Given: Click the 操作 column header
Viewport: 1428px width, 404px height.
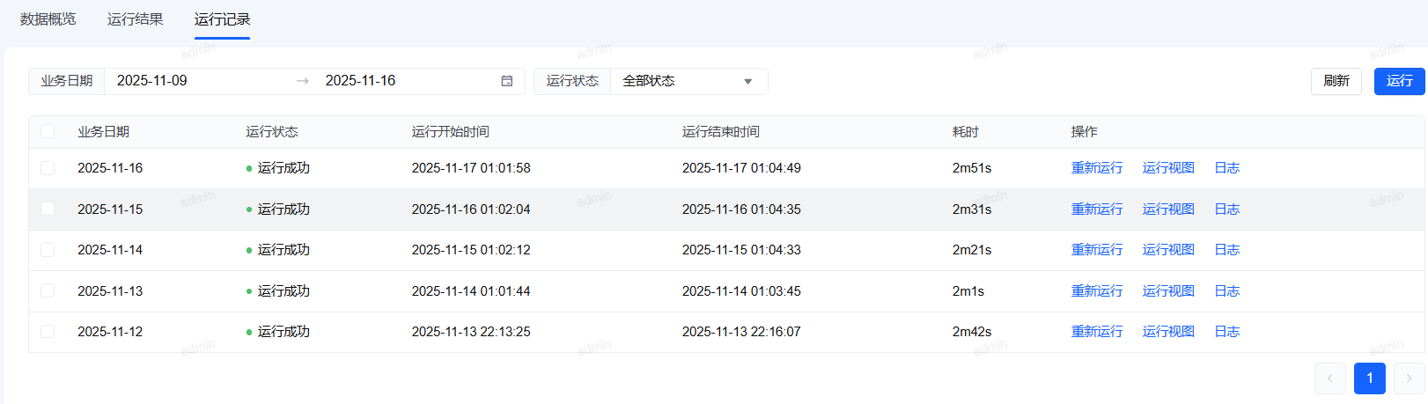Looking at the screenshot, I should tap(1085, 132).
